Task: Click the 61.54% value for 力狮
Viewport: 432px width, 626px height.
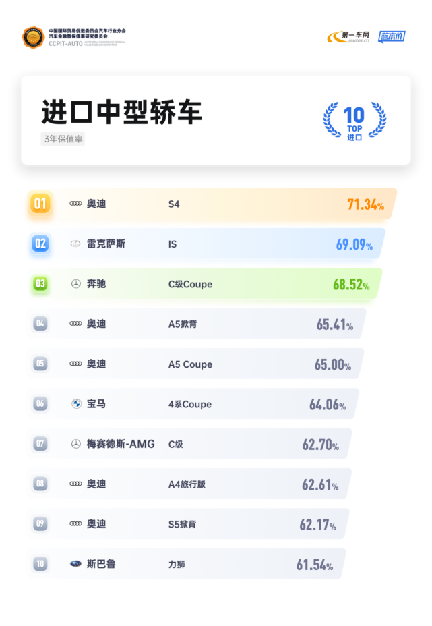Action: click(315, 565)
